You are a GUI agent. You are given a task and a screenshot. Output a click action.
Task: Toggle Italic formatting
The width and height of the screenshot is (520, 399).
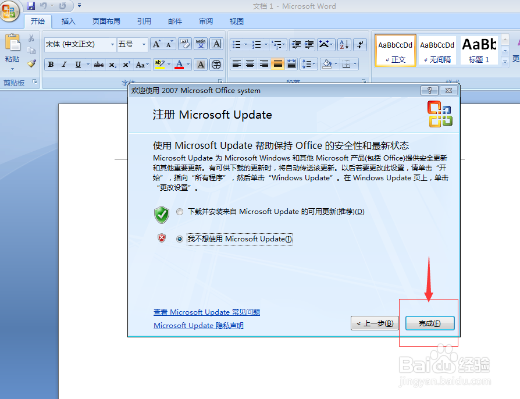(65, 65)
